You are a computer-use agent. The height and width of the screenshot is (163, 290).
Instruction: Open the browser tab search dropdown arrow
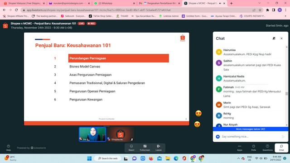(260, 3)
